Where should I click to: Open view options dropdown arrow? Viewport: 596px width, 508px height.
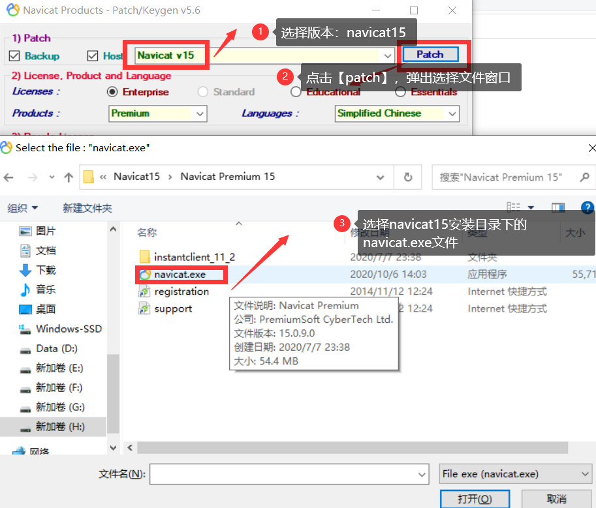coord(531,207)
